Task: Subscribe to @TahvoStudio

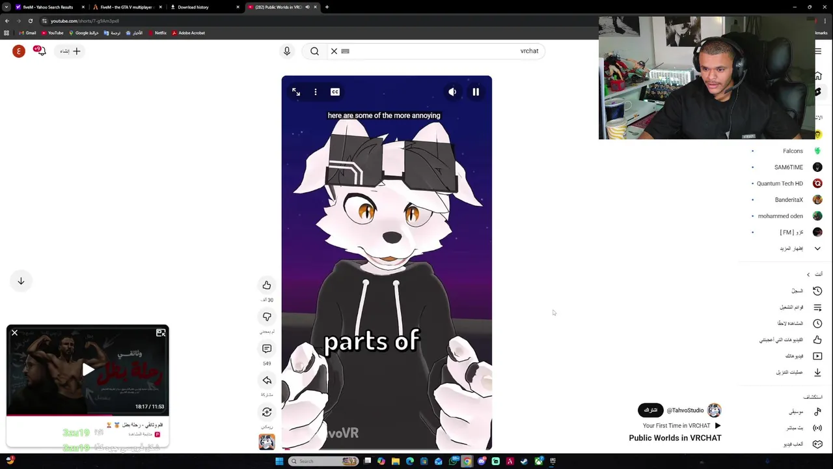Action: 650,410
